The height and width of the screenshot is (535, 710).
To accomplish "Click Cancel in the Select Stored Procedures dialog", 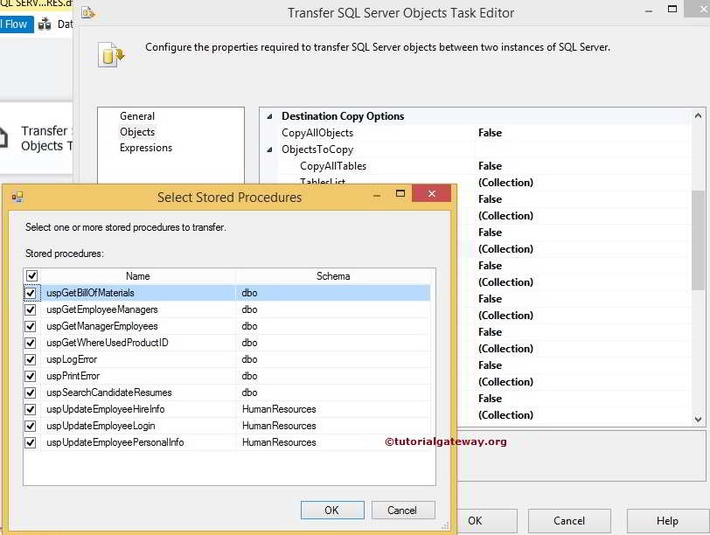I will click(x=403, y=510).
